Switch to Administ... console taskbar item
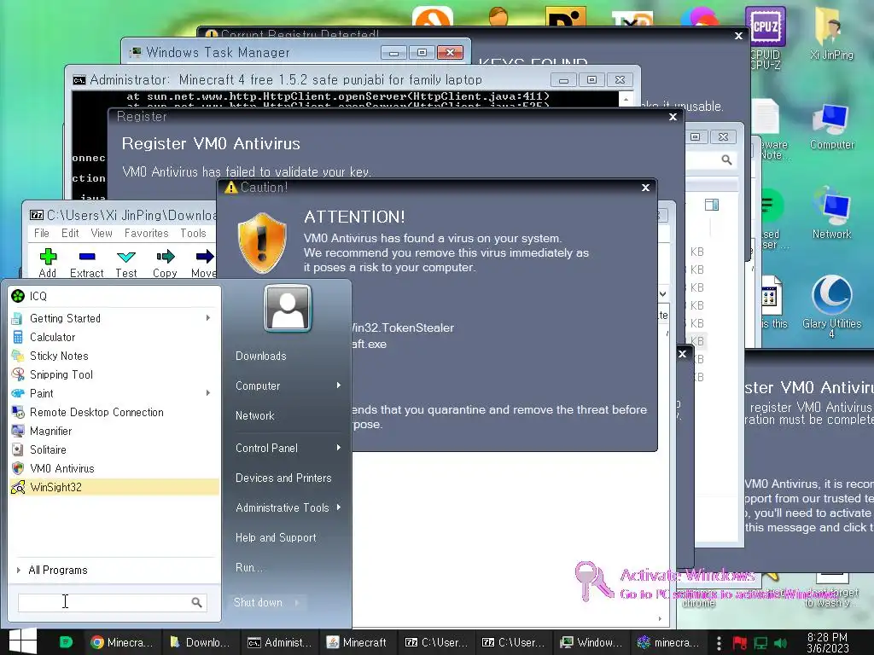This screenshot has height=655, width=874. pyautogui.click(x=279, y=643)
